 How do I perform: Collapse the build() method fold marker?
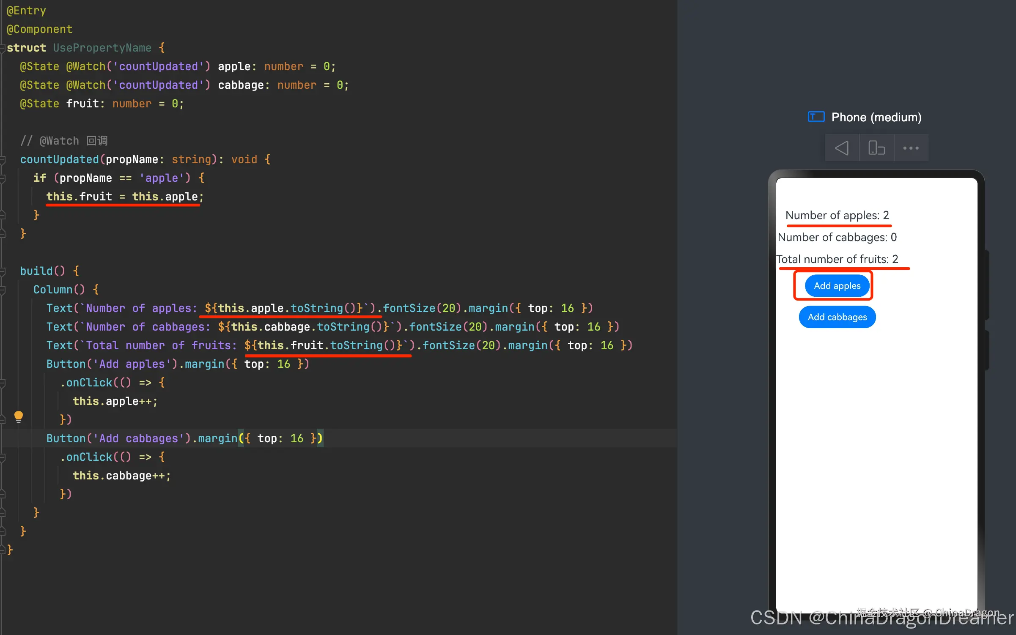[x=2, y=271]
